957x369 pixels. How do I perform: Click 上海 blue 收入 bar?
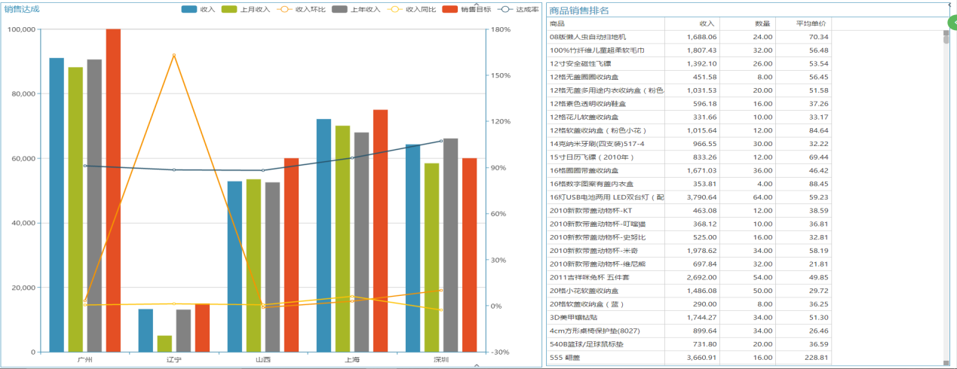324,236
